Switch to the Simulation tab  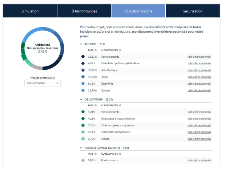(30, 11)
